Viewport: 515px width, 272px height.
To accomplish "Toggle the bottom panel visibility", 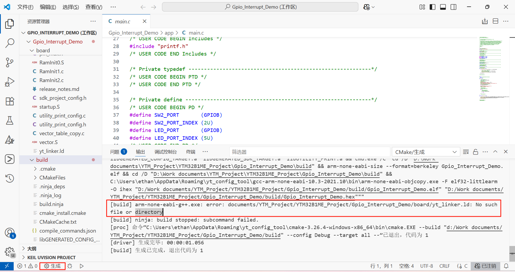I will [x=443, y=7].
